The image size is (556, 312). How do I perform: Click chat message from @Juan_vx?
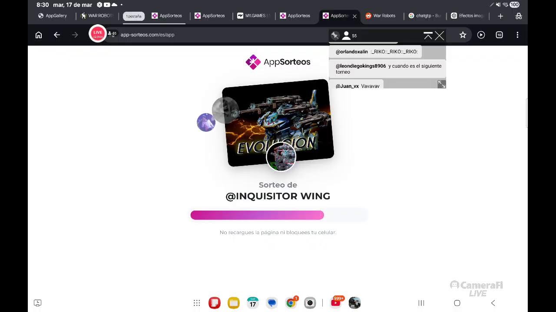click(357, 84)
